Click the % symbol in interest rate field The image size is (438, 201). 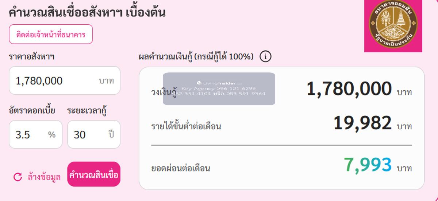(52, 135)
